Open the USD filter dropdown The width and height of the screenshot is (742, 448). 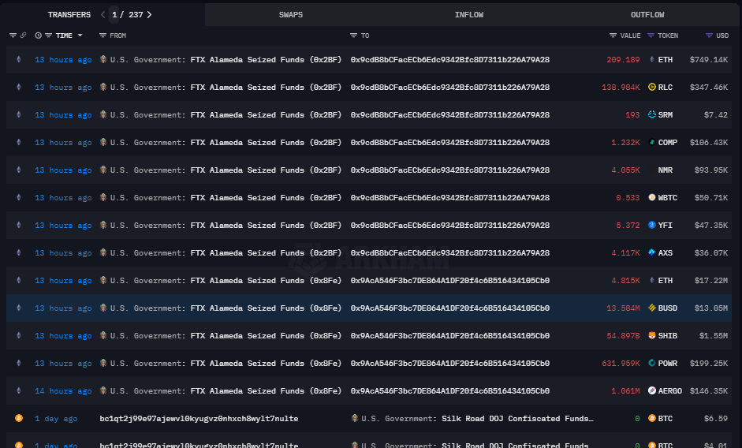pos(710,35)
